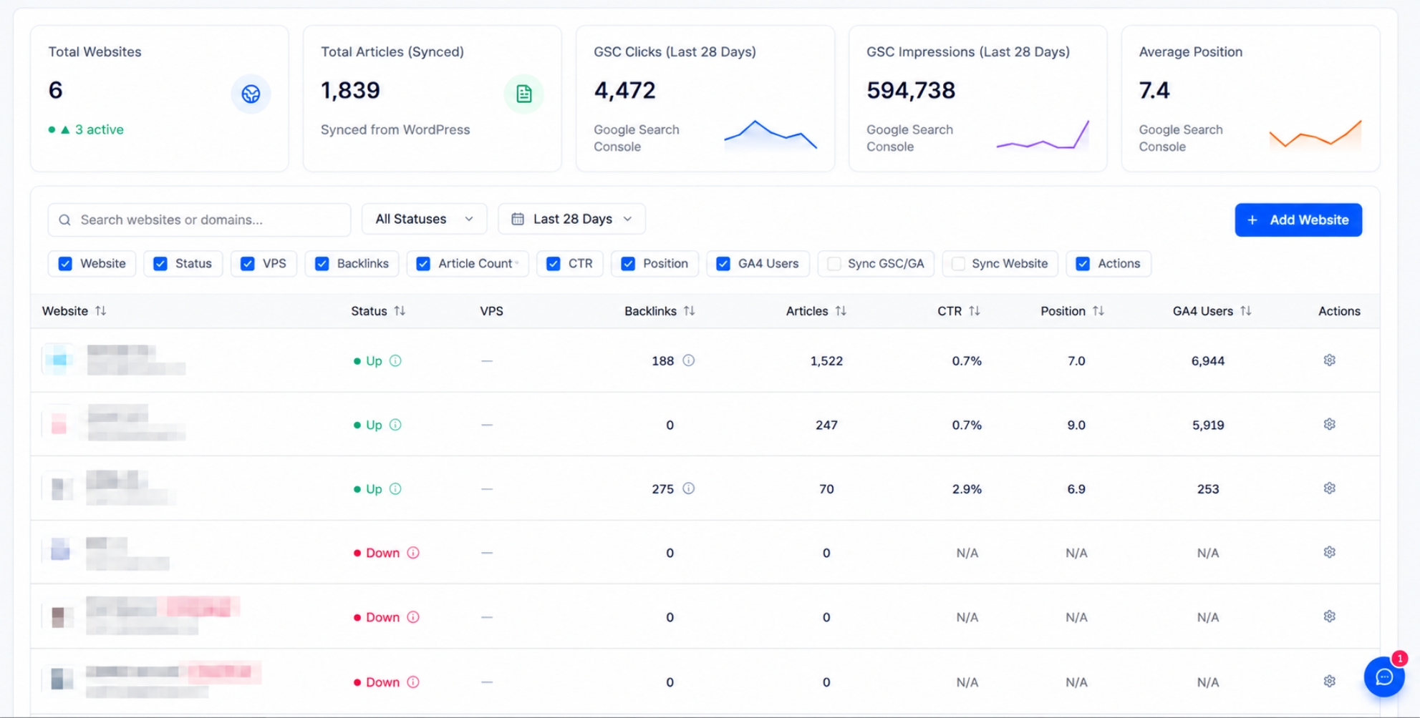Uncheck the Actions column checkbox
The height and width of the screenshot is (718, 1420).
1083,264
